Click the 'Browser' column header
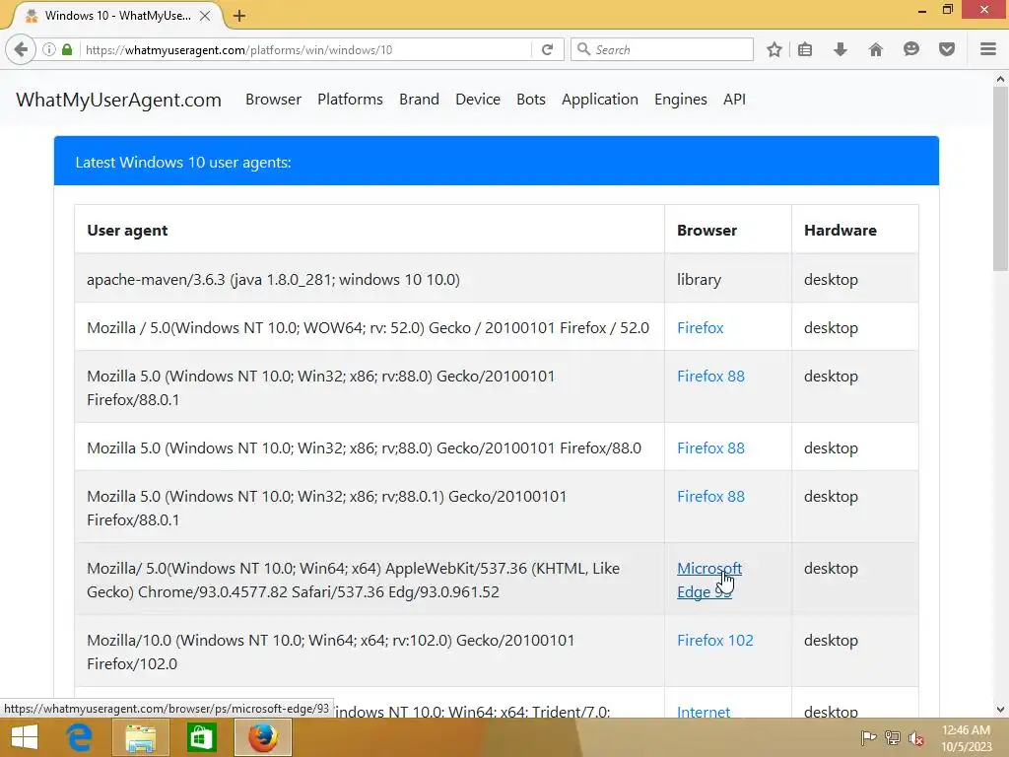The height and width of the screenshot is (757, 1009). click(706, 231)
